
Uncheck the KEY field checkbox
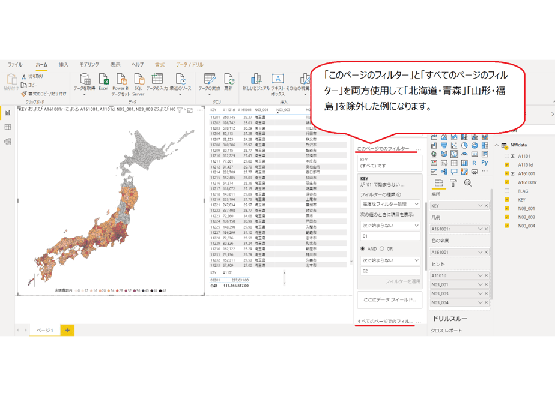pos(506,199)
